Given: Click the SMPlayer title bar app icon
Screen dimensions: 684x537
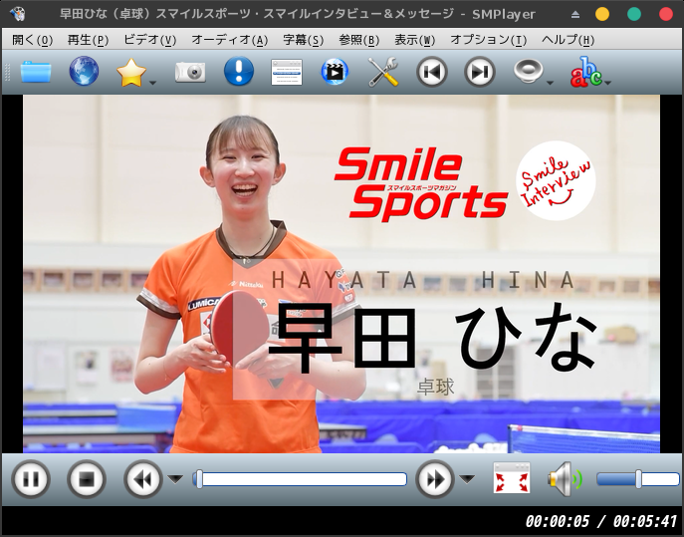Looking at the screenshot, I should (18, 14).
